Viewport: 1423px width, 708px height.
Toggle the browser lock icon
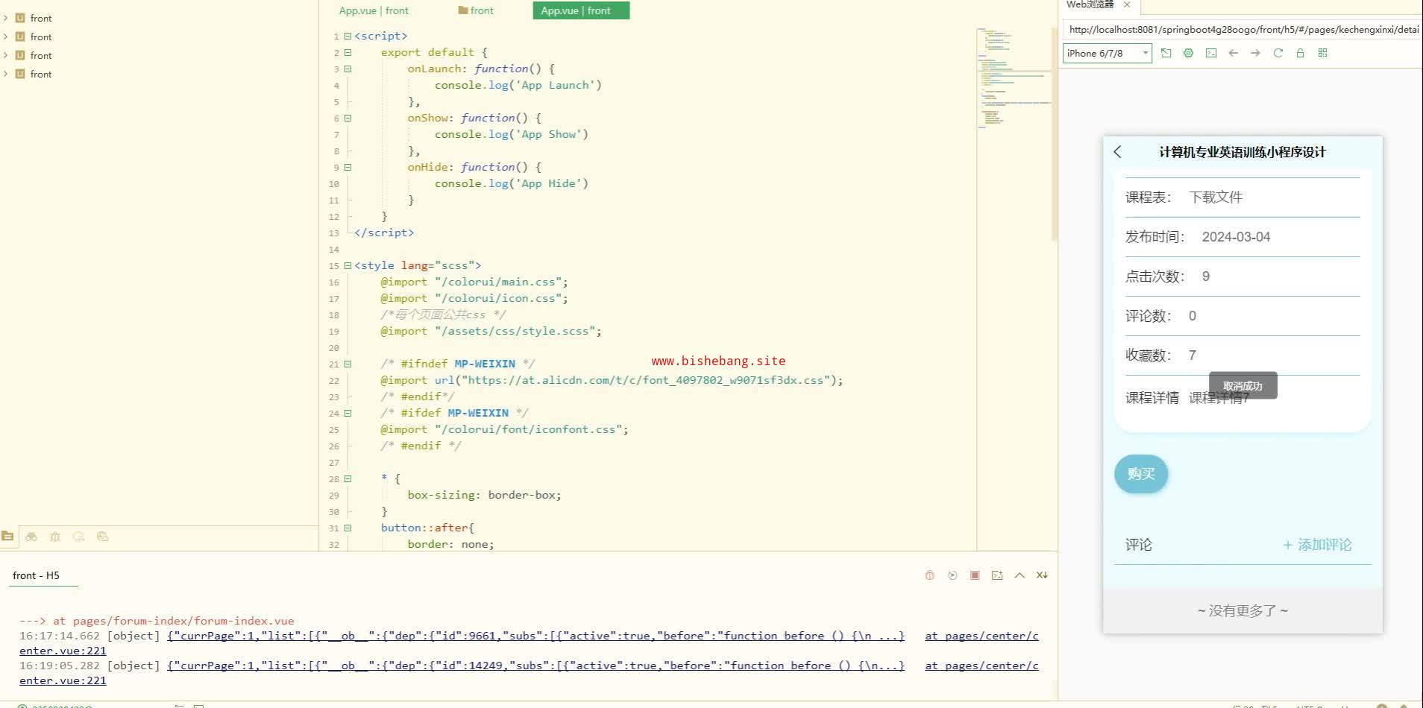coord(1300,53)
